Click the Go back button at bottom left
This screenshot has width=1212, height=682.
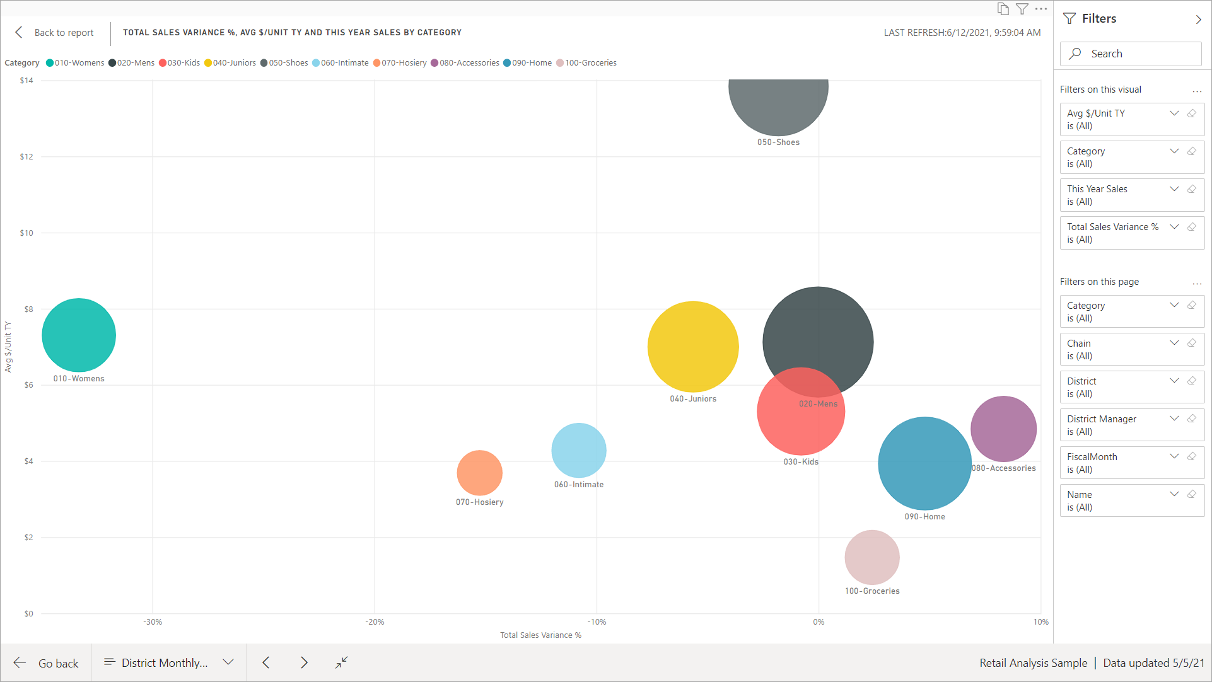(46, 662)
